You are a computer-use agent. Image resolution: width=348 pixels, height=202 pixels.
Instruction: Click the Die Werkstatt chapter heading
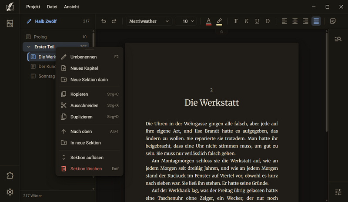[211, 103]
